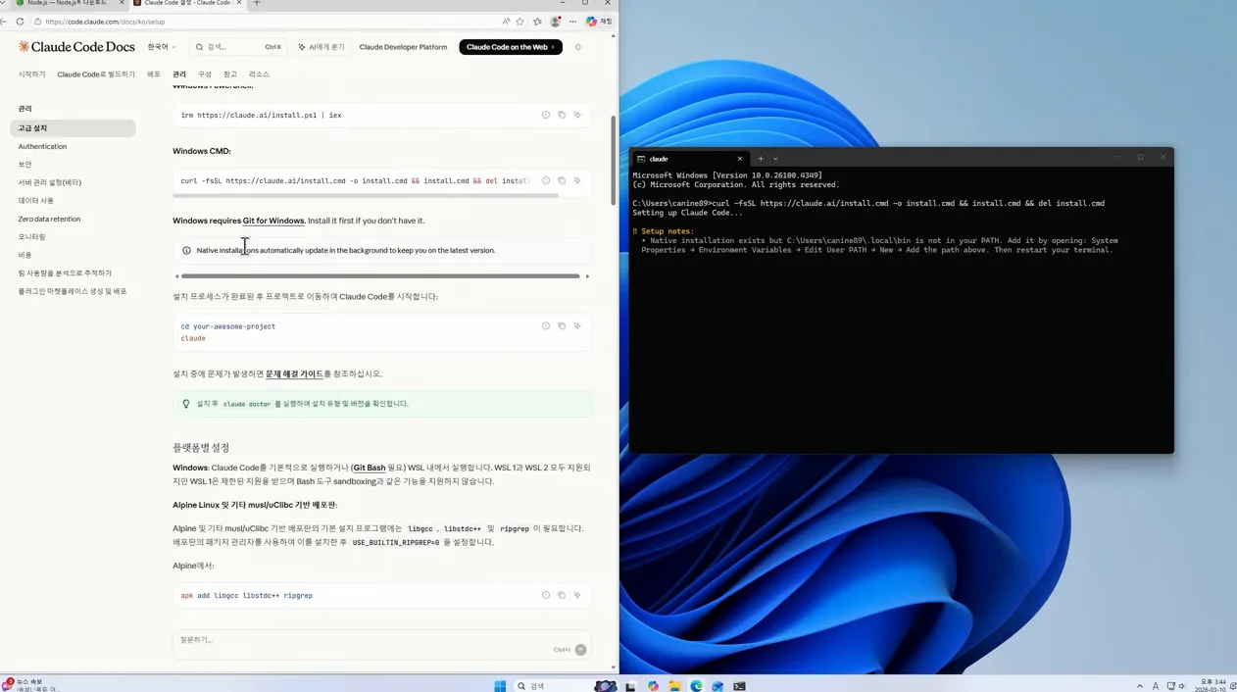Screen dimensions: 1237x692
Task: Open the Copilot icon on the taskbar
Action: tap(653, 686)
